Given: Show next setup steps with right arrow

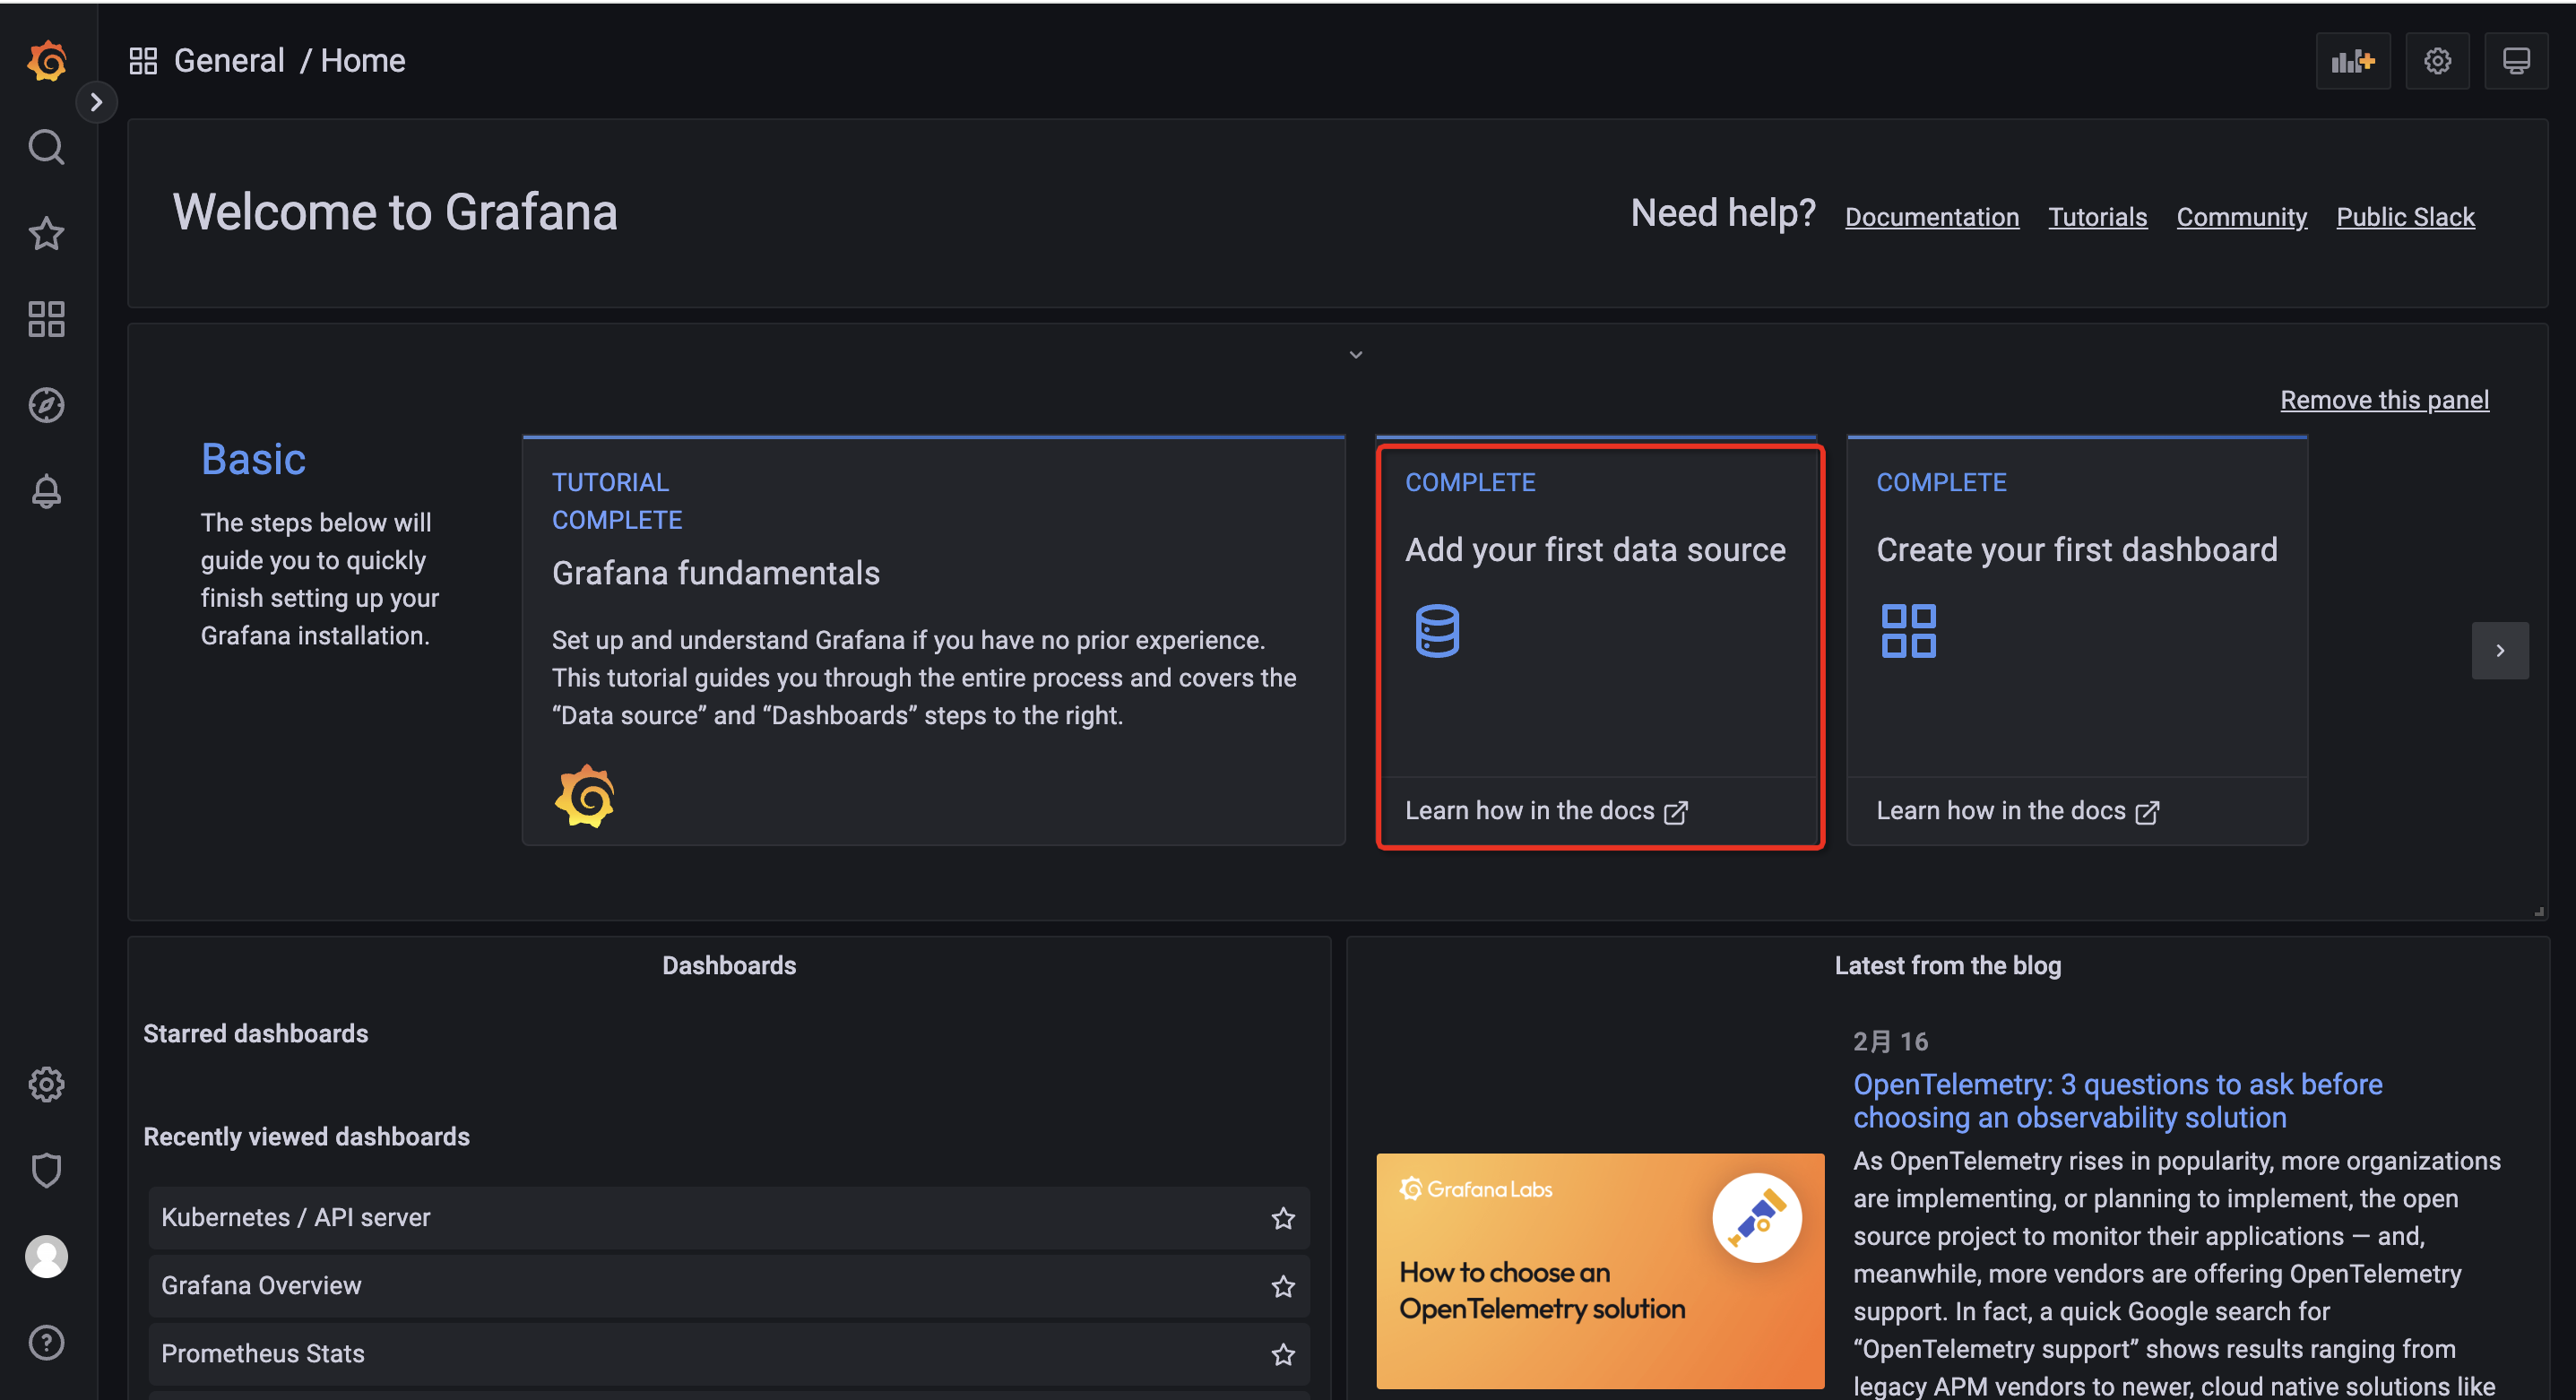Looking at the screenshot, I should 2499,651.
